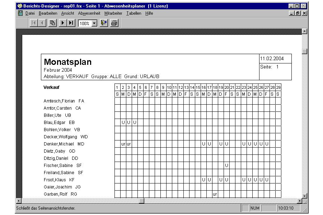Click the status message Schließt das Seitenansichtsfenster
Viewport: 323px width, 215px height.
(x=46, y=208)
